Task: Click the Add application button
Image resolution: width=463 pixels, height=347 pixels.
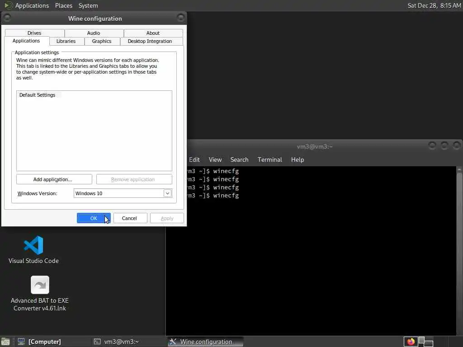Action: 54,179
